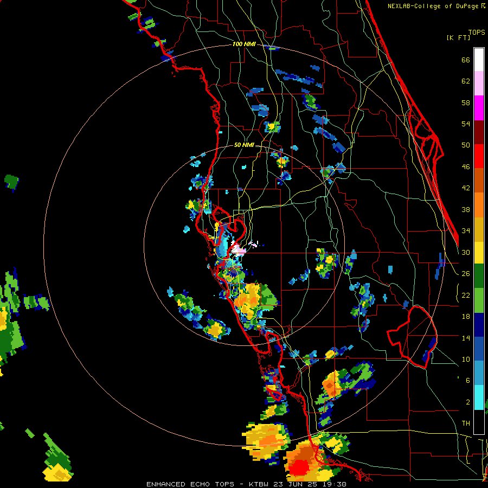Click the TH threshold legend label
The height and width of the screenshot is (488, 488).
[x=466, y=423]
